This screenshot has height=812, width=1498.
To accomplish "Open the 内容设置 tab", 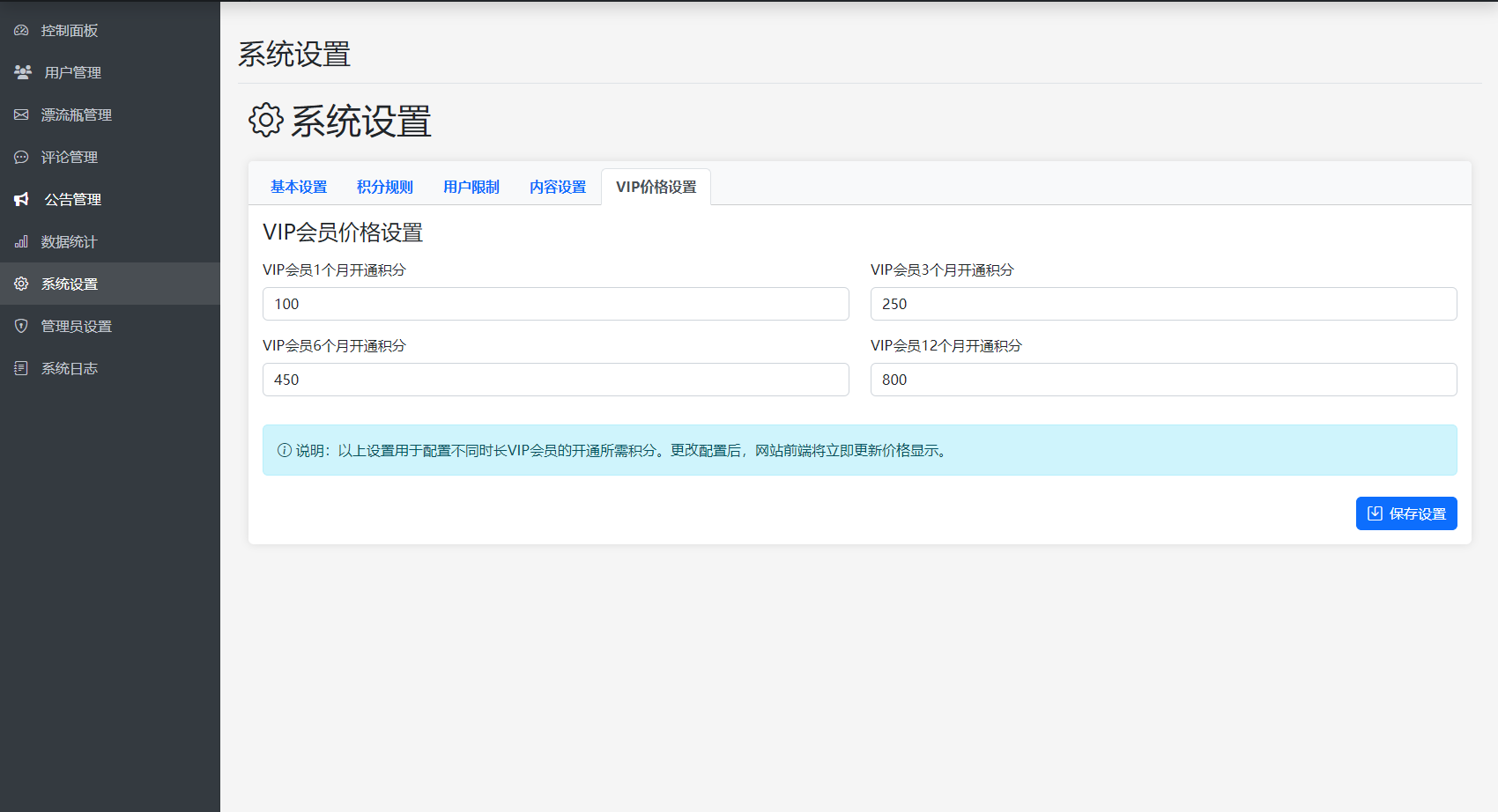I will coord(557,186).
